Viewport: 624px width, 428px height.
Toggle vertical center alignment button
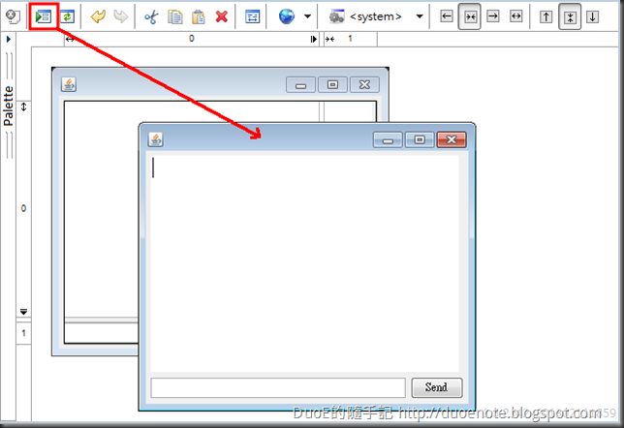(x=570, y=16)
